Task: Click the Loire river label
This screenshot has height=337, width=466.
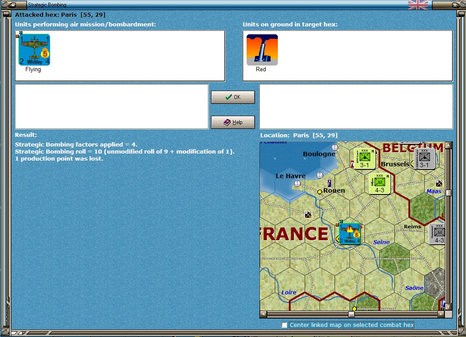Action: click(289, 293)
